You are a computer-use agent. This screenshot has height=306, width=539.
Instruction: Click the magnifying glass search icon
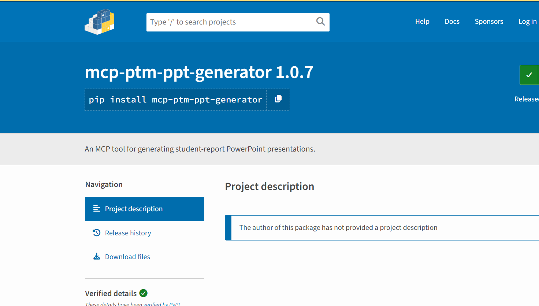(320, 22)
